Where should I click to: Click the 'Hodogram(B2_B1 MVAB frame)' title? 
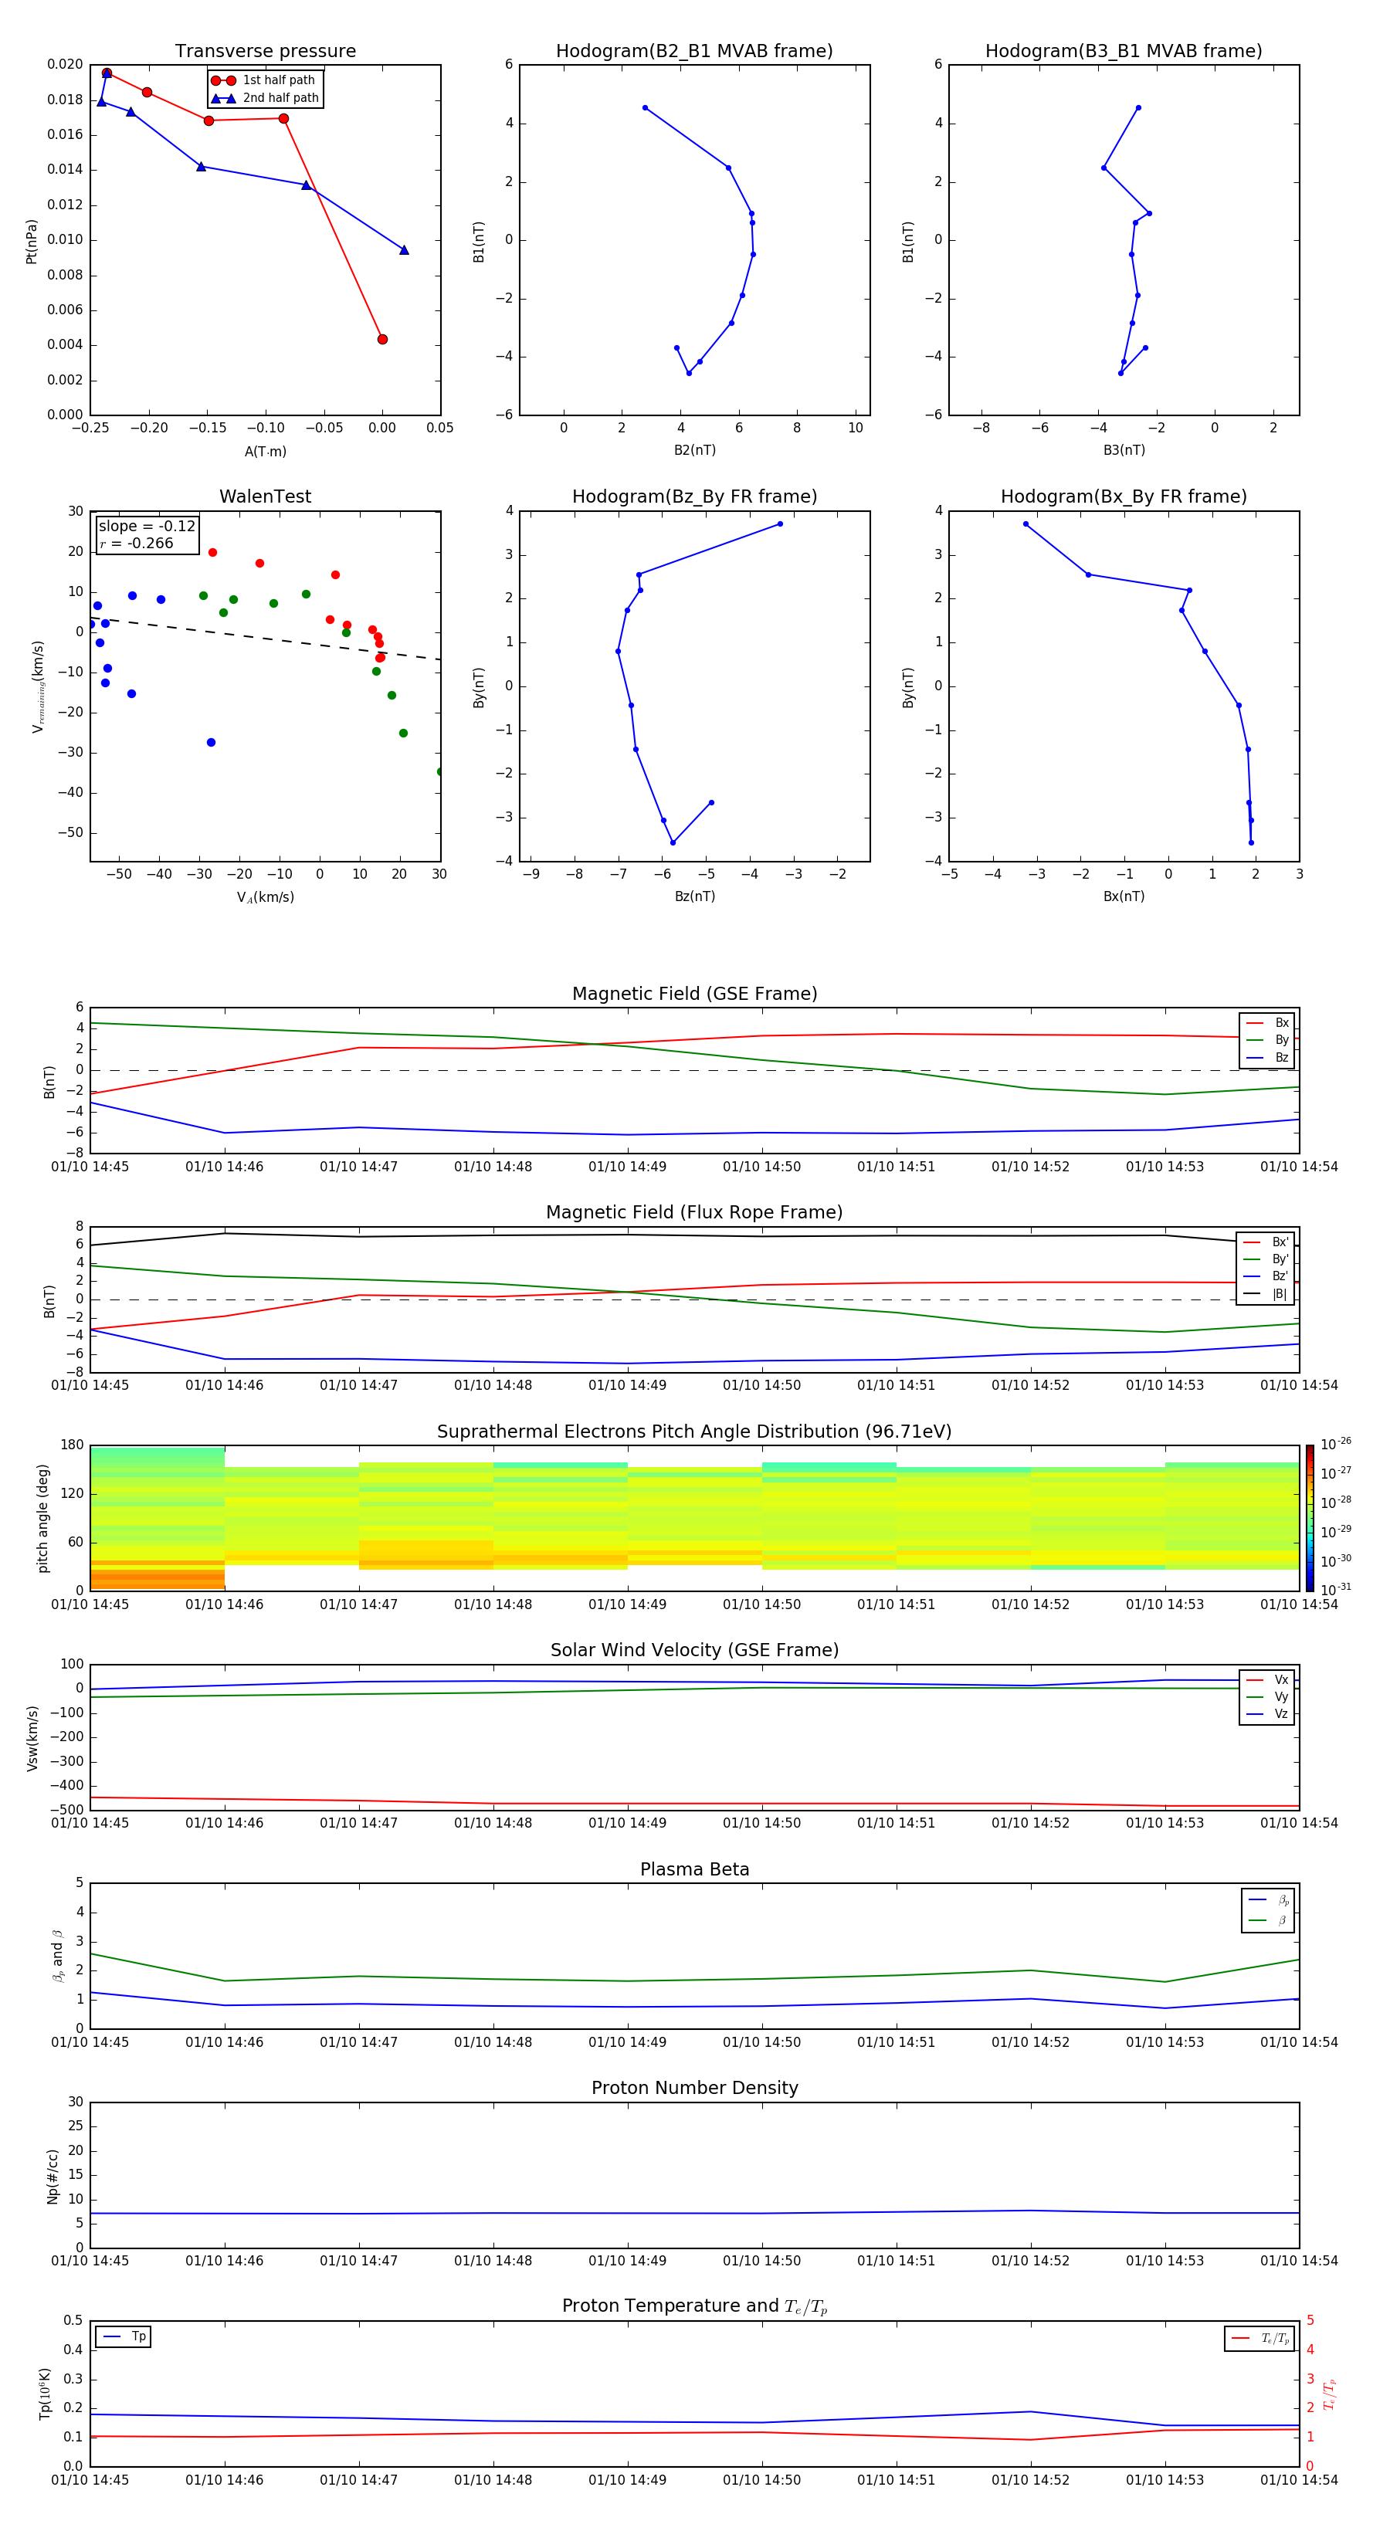pos(694,52)
